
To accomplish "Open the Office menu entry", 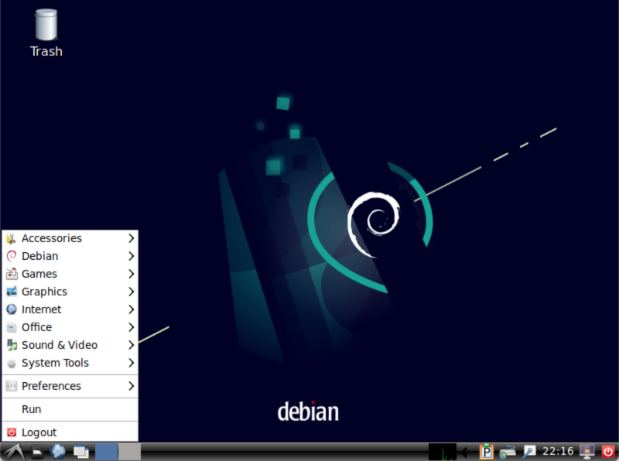I will pyautogui.click(x=37, y=327).
